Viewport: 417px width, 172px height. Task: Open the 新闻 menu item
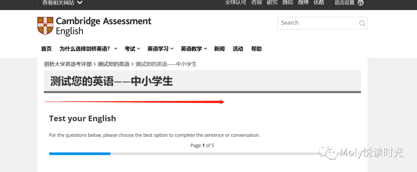pyautogui.click(x=219, y=49)
